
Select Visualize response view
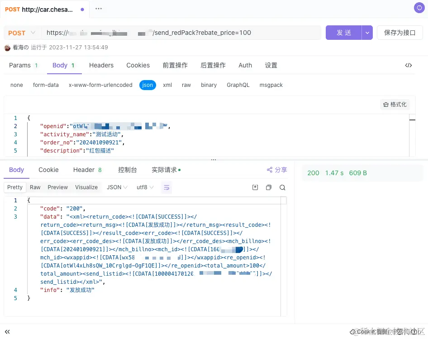[x=86, y=187]
